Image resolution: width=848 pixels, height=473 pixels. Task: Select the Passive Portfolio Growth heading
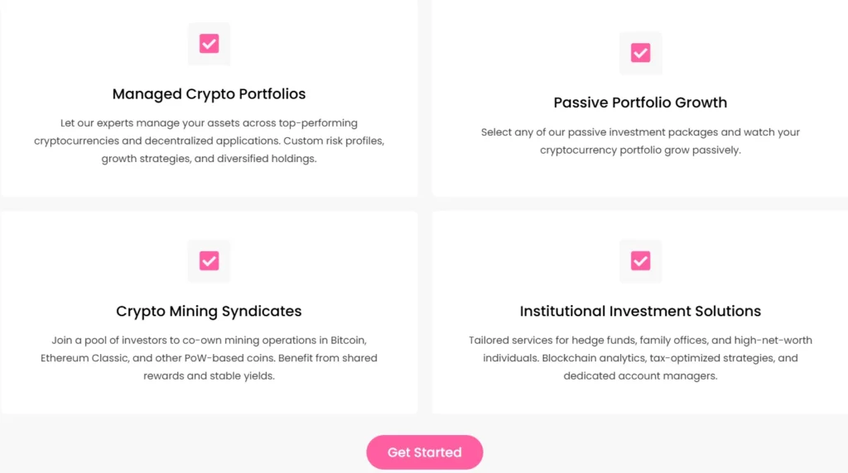(640, 103)
